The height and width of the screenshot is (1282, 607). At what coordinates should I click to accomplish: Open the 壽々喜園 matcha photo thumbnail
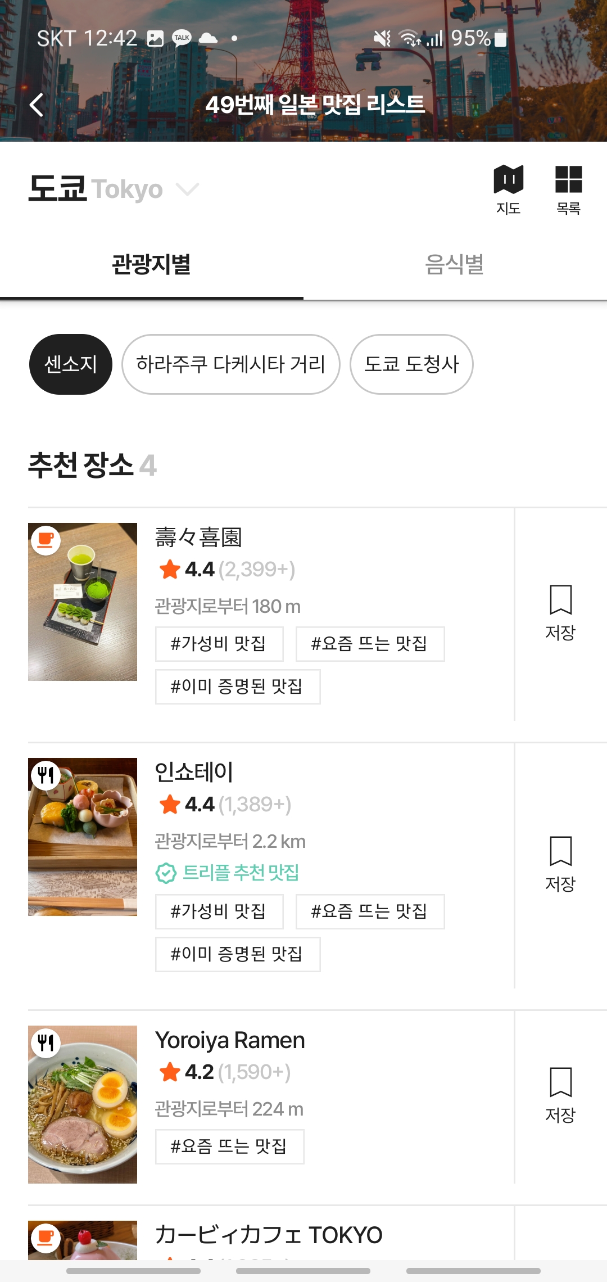[x=83, y=602]
